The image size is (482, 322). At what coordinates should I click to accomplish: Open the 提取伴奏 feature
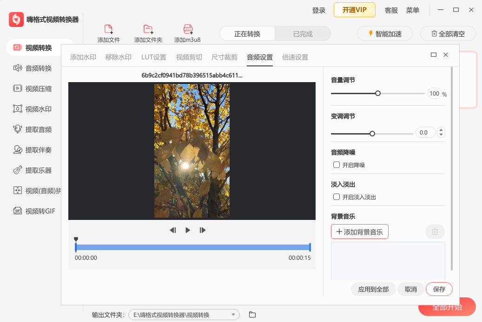[29, 149]
